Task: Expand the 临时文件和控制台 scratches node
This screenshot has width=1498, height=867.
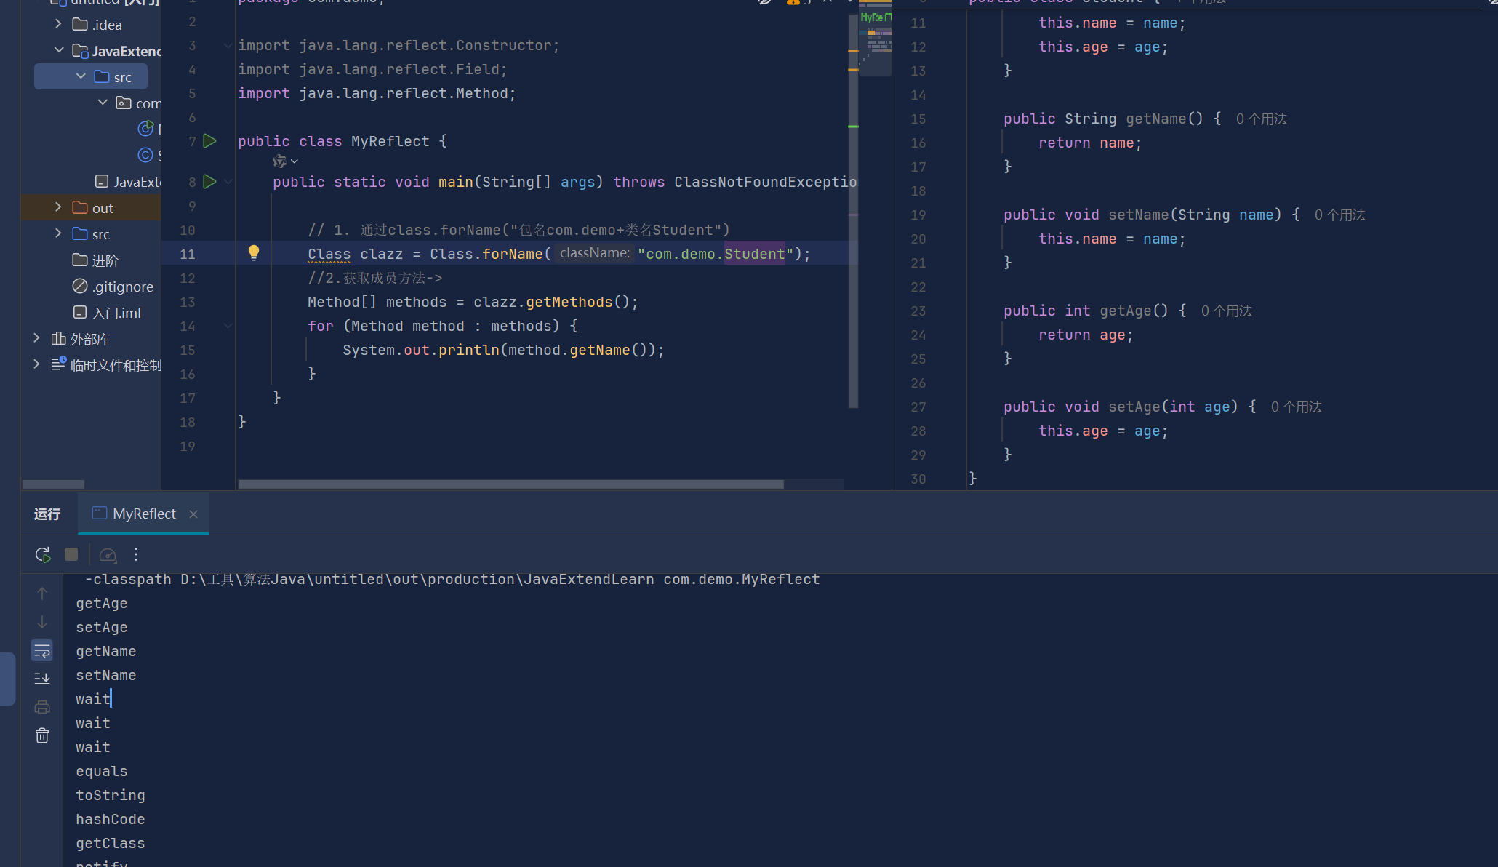Action: pyautogui.click(x=36, y=364)
